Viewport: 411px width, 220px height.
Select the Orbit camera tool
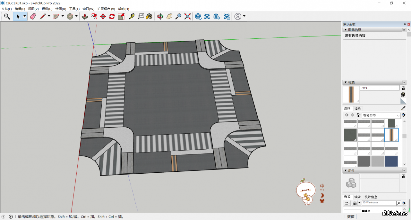[160, 16]
